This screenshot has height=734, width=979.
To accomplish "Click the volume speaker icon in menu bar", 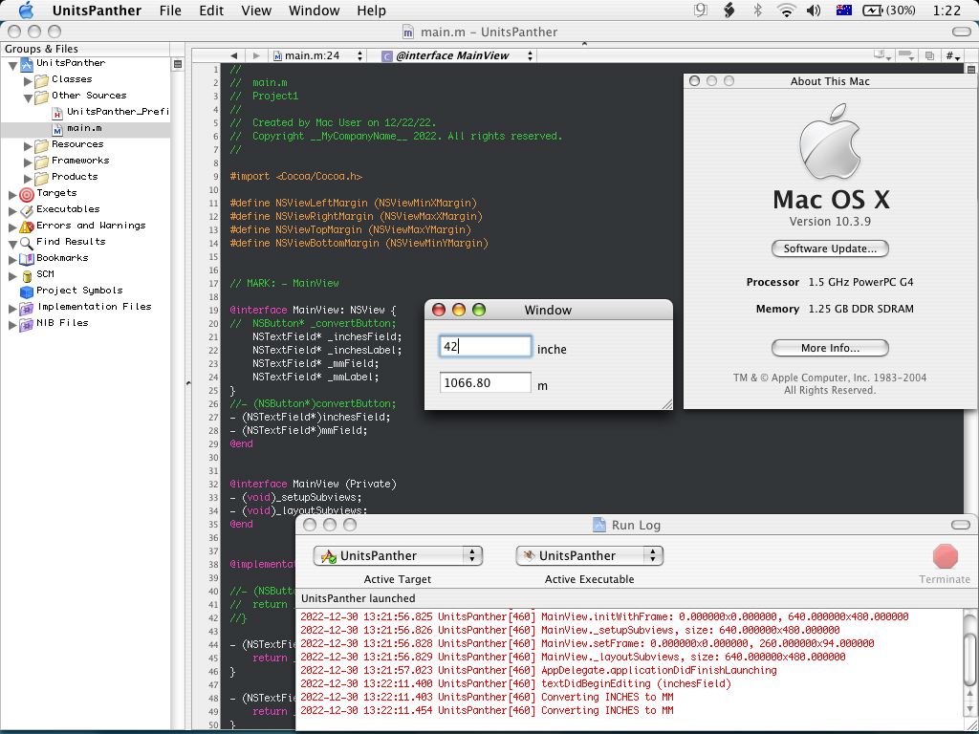I will [813, 11].
